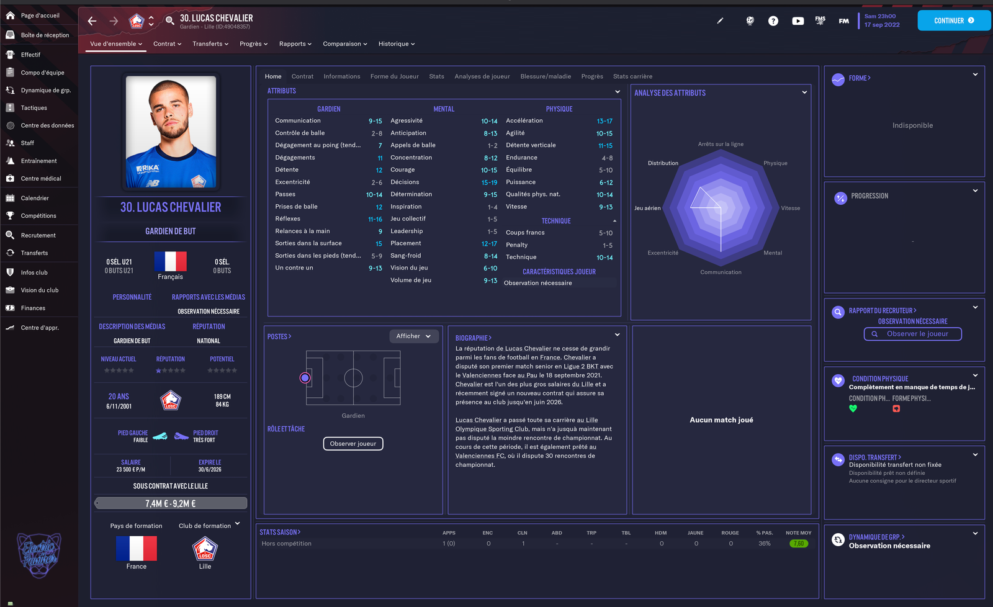Image resolution: width=993 pixels, height=607 pixels.
Task: Open the player search magnifier icon
Action: tap(169, 21)
